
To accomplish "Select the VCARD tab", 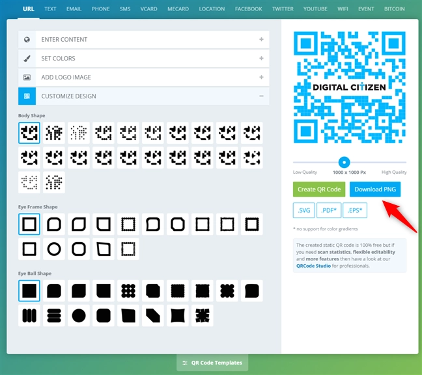I will click(149, 9).
